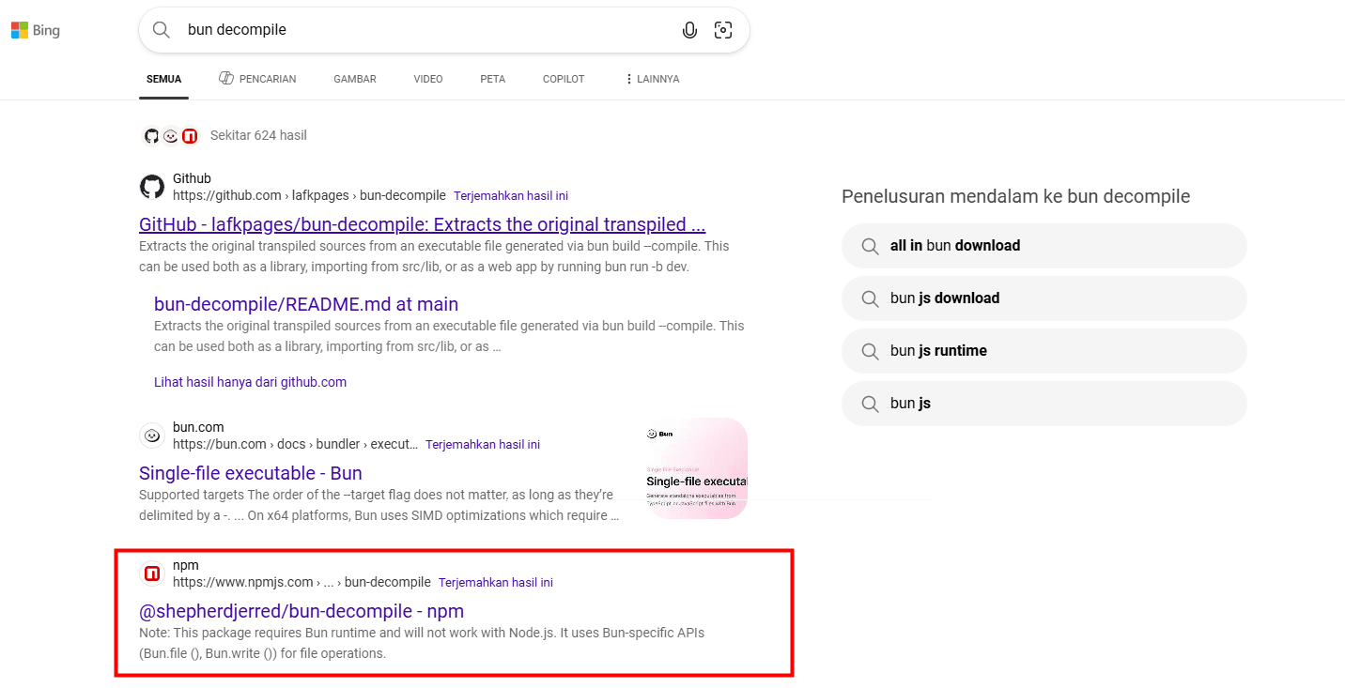This screenshot has width=1345, height=688.
Task: Open the LAINNYA more menu
Action: [x=651, y=79]
